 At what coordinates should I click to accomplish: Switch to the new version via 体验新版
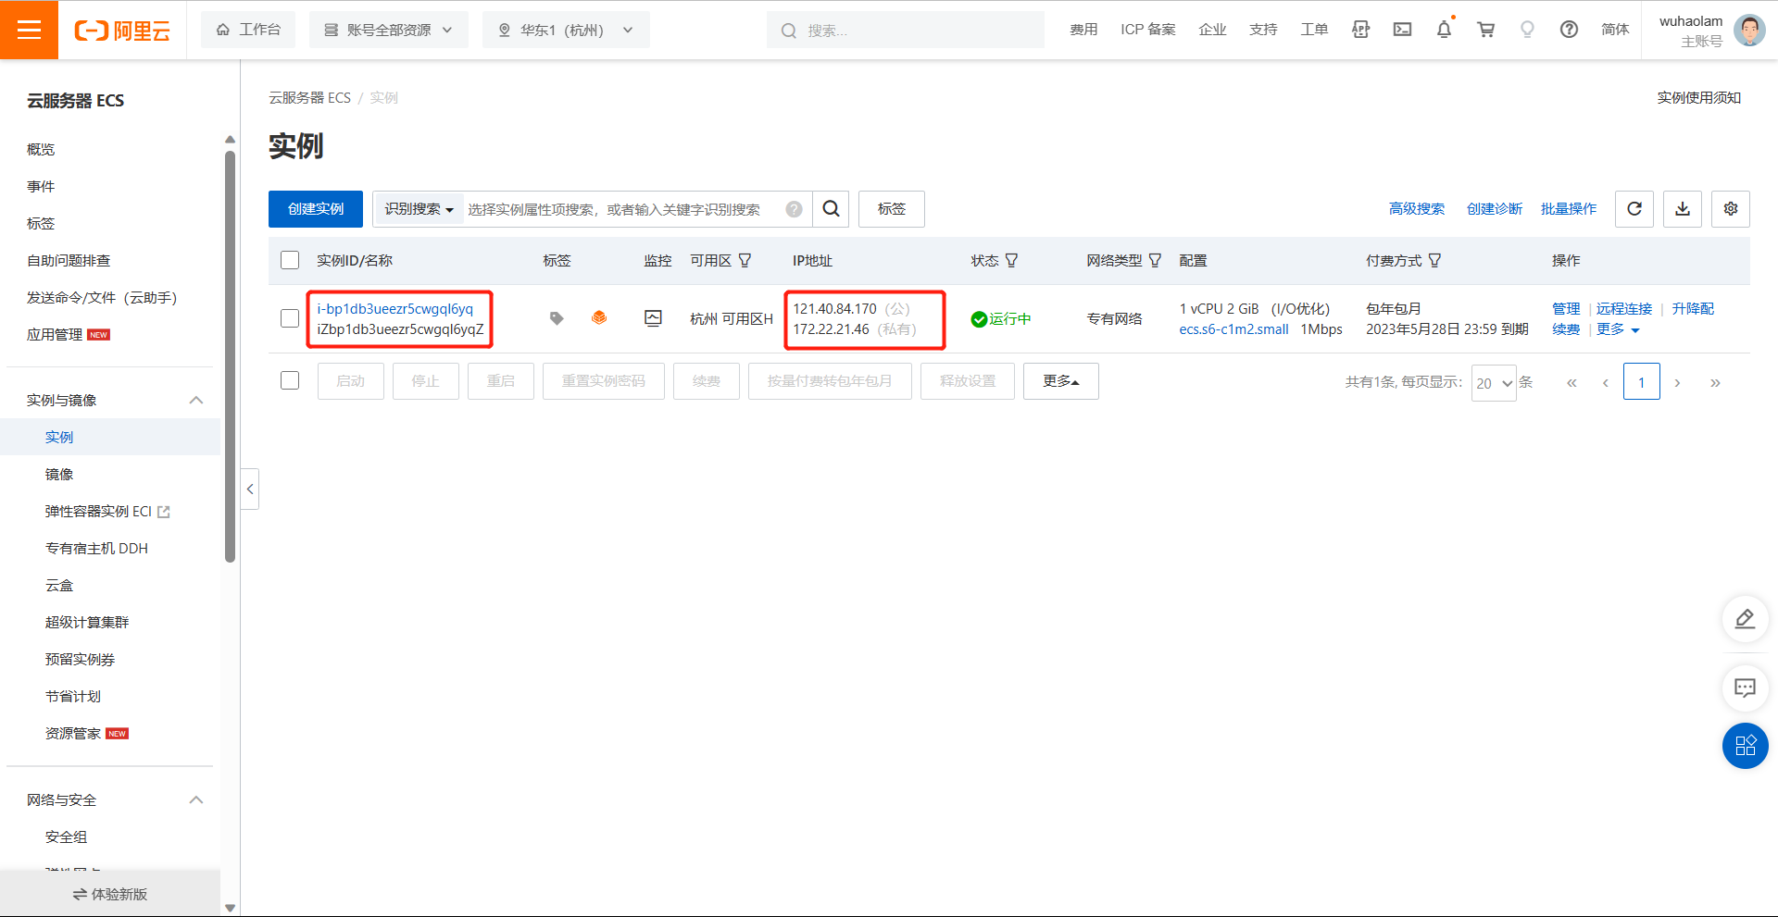coord(110,894)
